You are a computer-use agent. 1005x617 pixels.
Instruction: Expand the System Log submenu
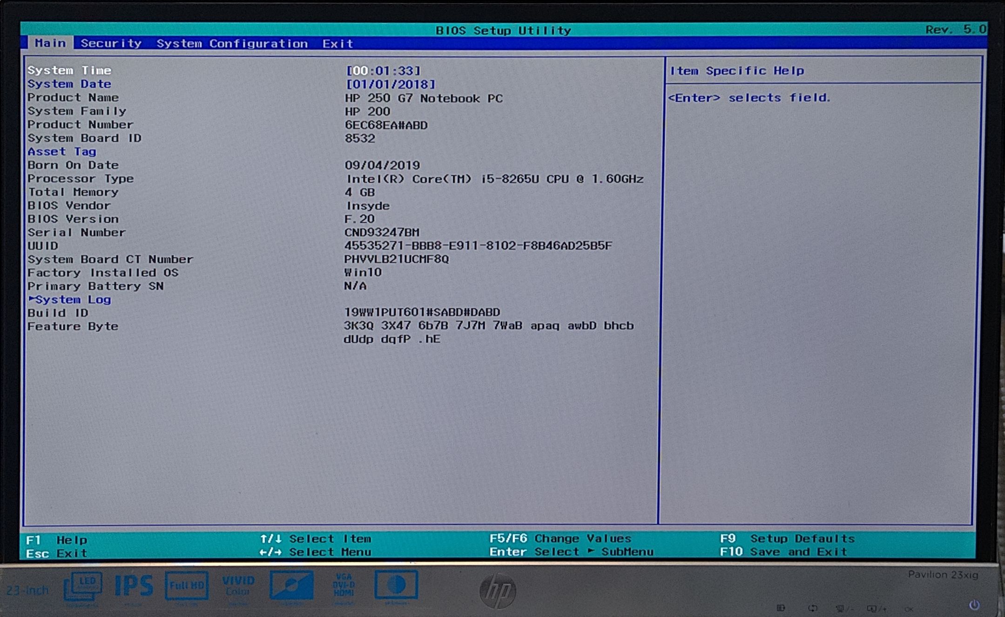(69, 299)
